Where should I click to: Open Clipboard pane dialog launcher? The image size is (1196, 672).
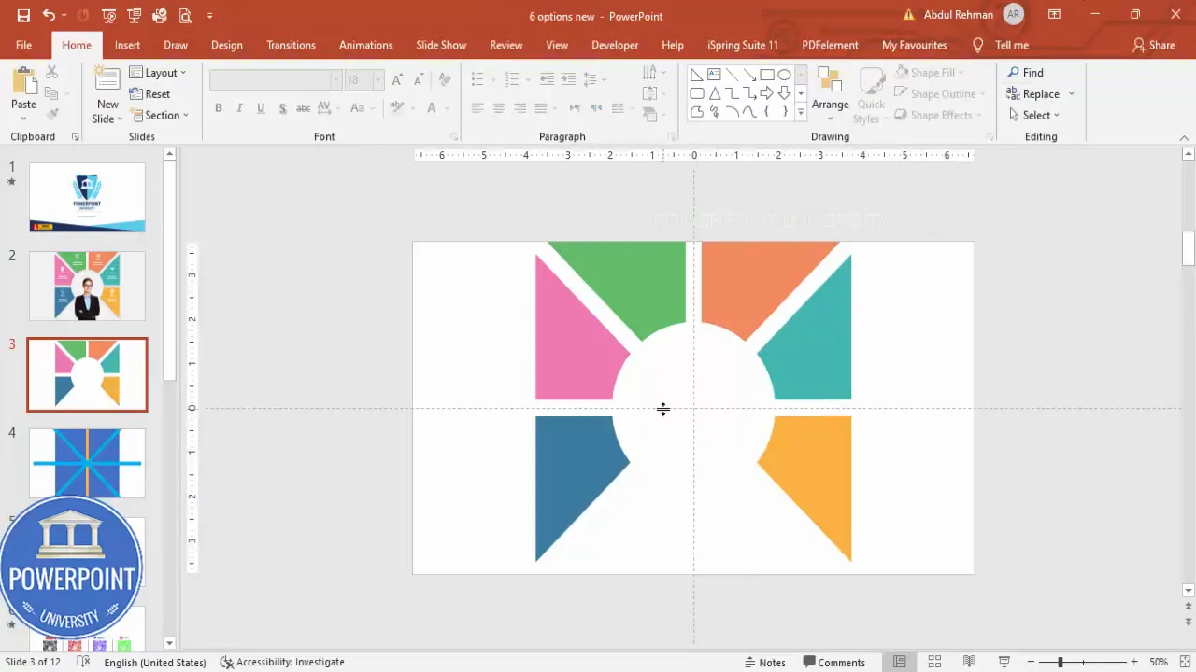click(x=75, y=137)
